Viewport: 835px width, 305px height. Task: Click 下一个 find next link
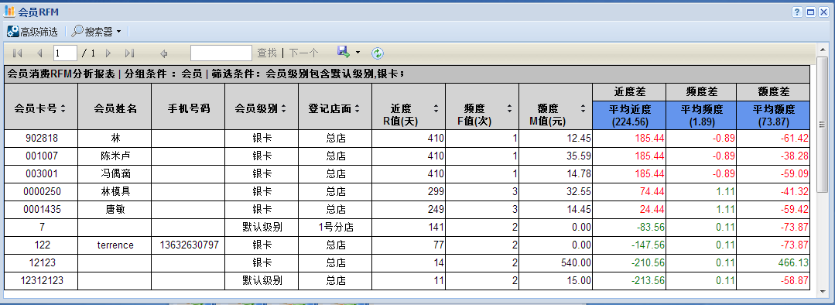coord(303,53)
